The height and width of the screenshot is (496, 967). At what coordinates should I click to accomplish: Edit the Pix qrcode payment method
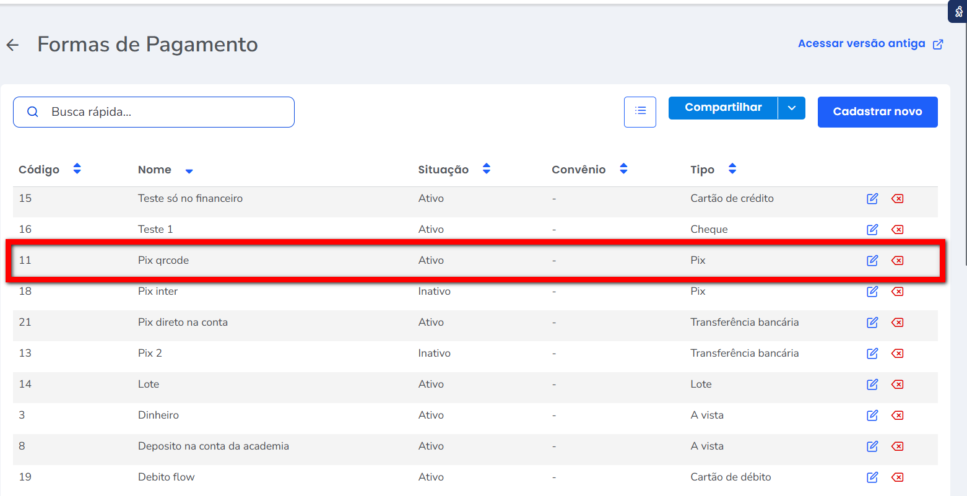(872, 261)
